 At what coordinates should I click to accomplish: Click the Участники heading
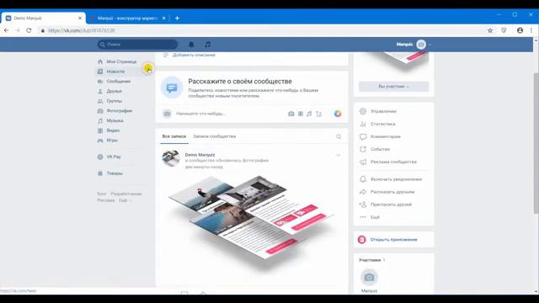point(370,260)
